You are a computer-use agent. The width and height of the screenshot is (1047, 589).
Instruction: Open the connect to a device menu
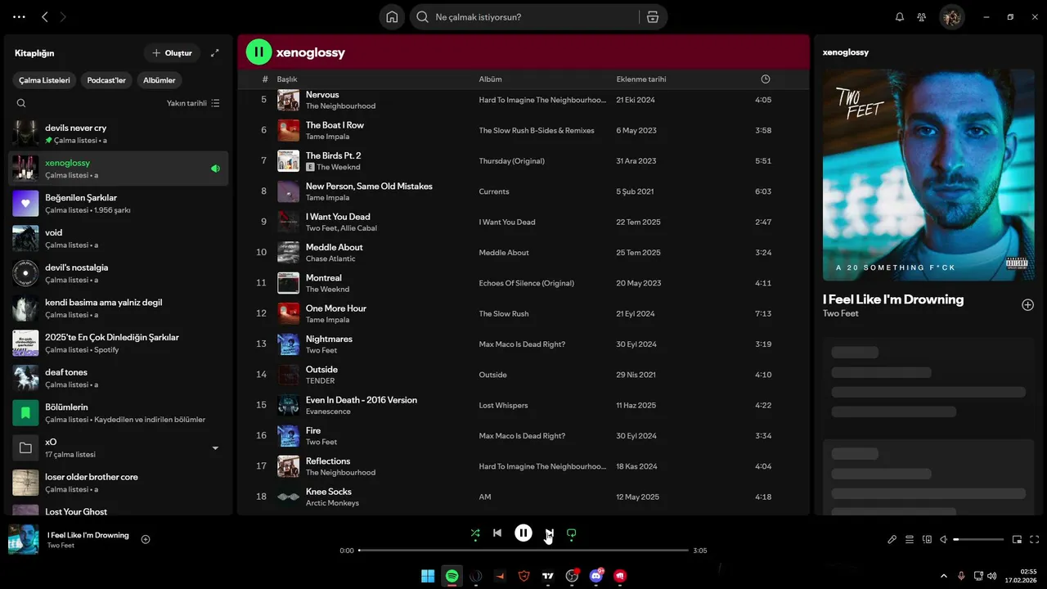tap(927, 540)
